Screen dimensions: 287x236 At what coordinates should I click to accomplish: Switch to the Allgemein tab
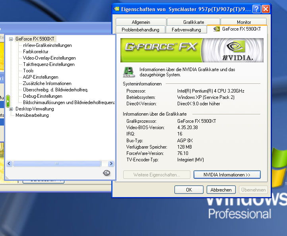pos(141,22)
